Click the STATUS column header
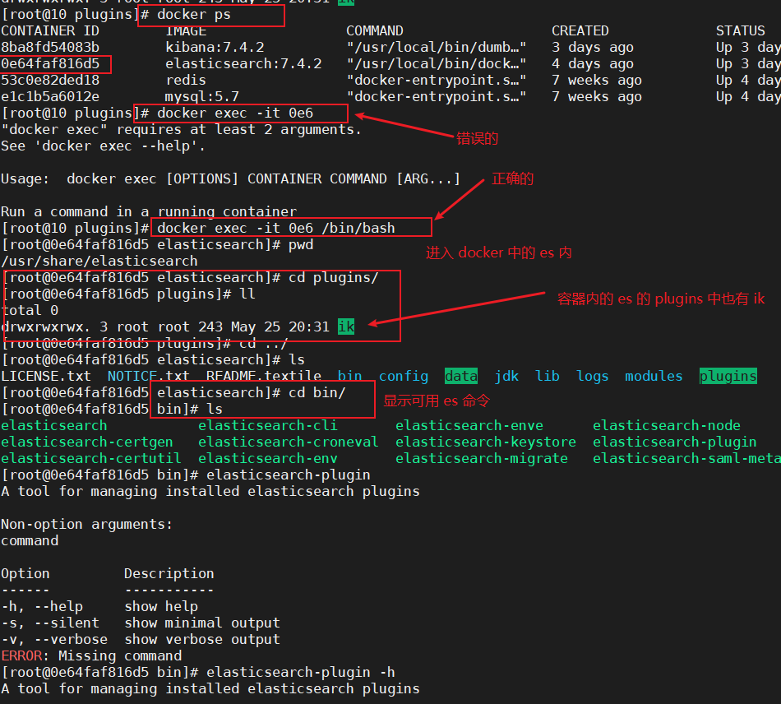The image size is (781, 704). (x=740, y=31)
